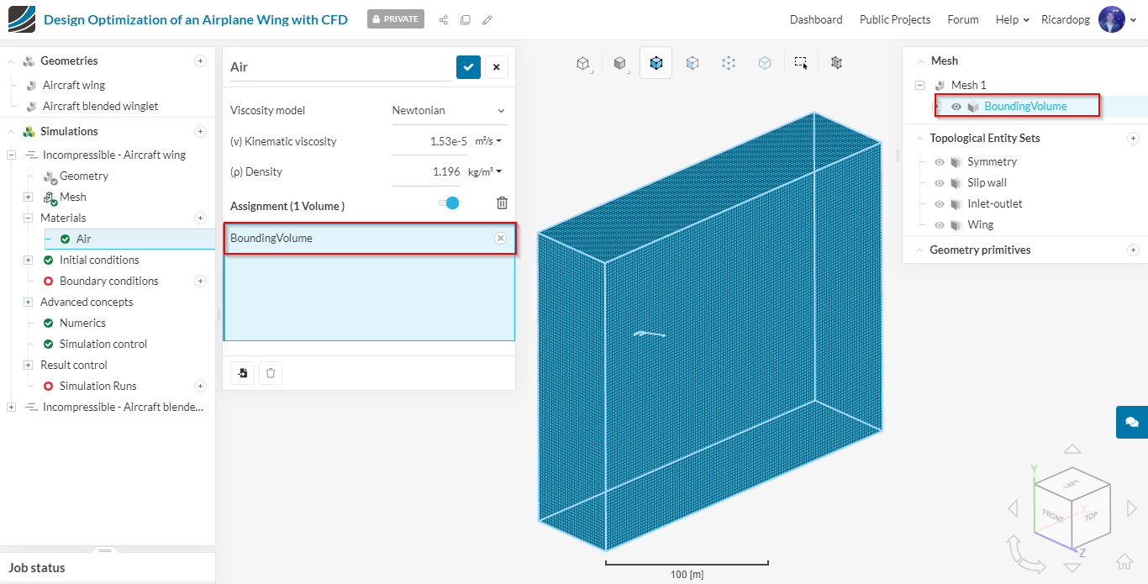The image size is (1148, 584).
Task: Select the Aircraft blended winglet geometry
Action: [x=101, y=106]
